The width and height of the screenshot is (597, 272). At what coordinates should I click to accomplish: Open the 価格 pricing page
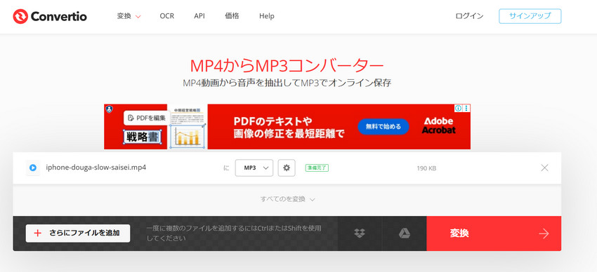[x=232, y=16]
